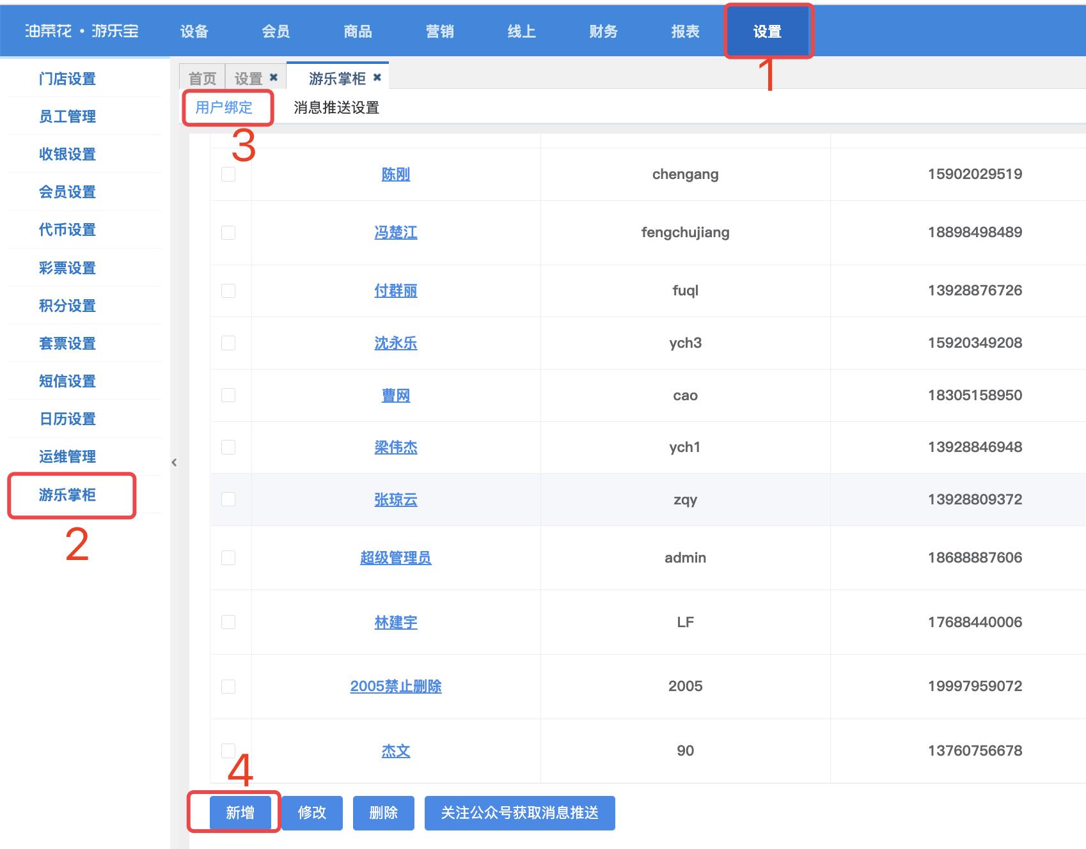Switch to the 线上 menu
This screenshot has width=1086, height=849.
coord(522,31)
